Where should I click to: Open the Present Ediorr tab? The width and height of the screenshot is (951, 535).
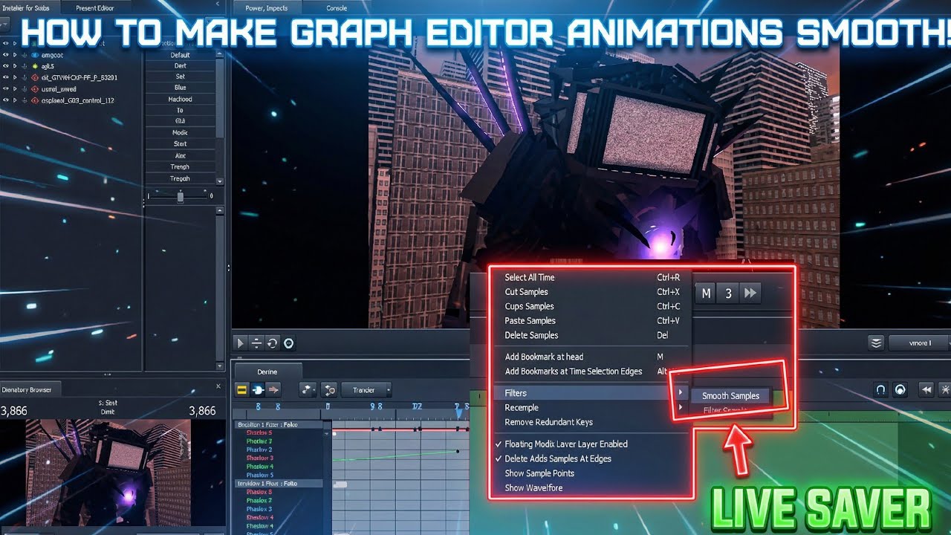click(95, 8)
